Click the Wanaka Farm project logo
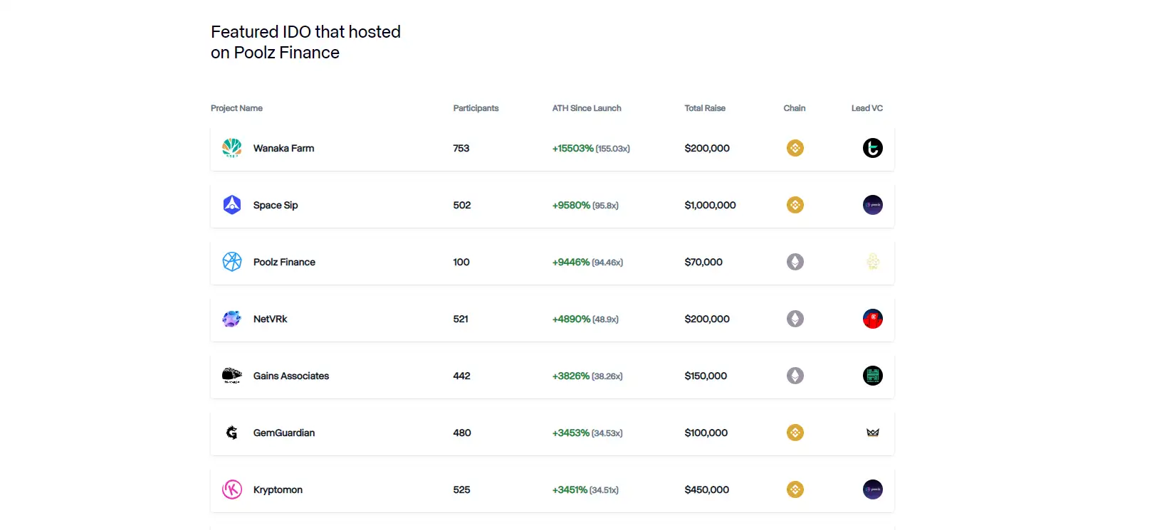 232,148
